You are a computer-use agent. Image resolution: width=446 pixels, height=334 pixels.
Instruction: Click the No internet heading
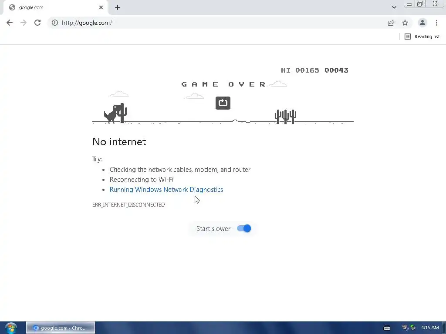[x=119, y=142]
